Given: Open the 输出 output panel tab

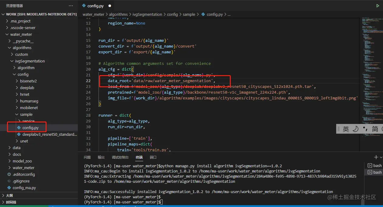Looking at the screenshot, I should tap(101, 157).
